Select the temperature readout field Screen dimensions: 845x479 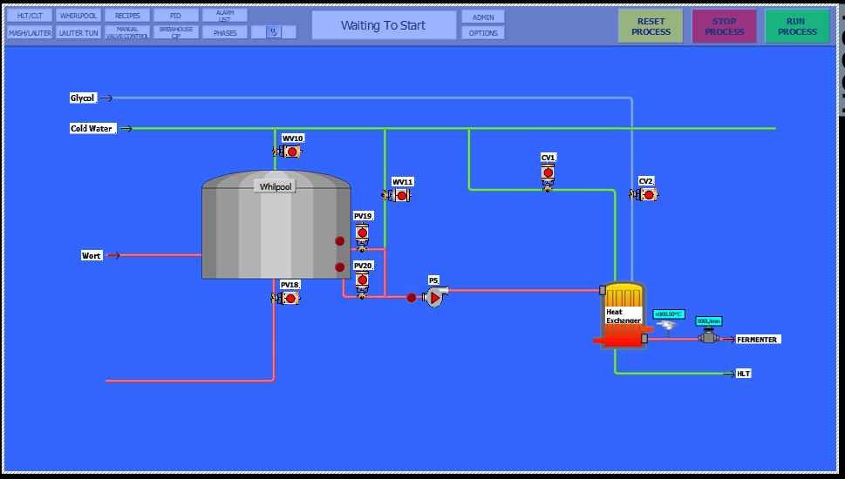click(x=669, y=314)
